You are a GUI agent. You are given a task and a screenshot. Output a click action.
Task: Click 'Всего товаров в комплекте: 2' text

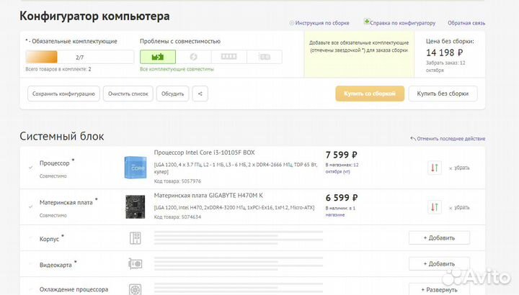coord(58,69)
